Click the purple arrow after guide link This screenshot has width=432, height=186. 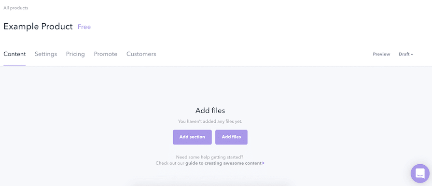tap(264, 163)
